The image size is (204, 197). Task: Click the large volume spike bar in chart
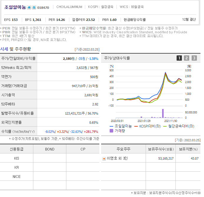tap(163, 113)
